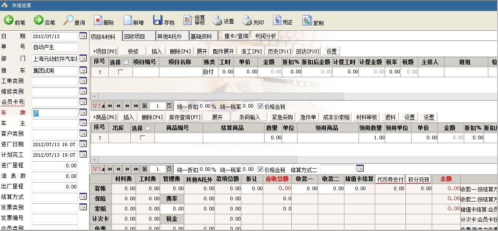The height and width of the screenshot is (231, 498).
Task: Tick the 选择 checkbox in goods row 1
Action: coord(142,138)
